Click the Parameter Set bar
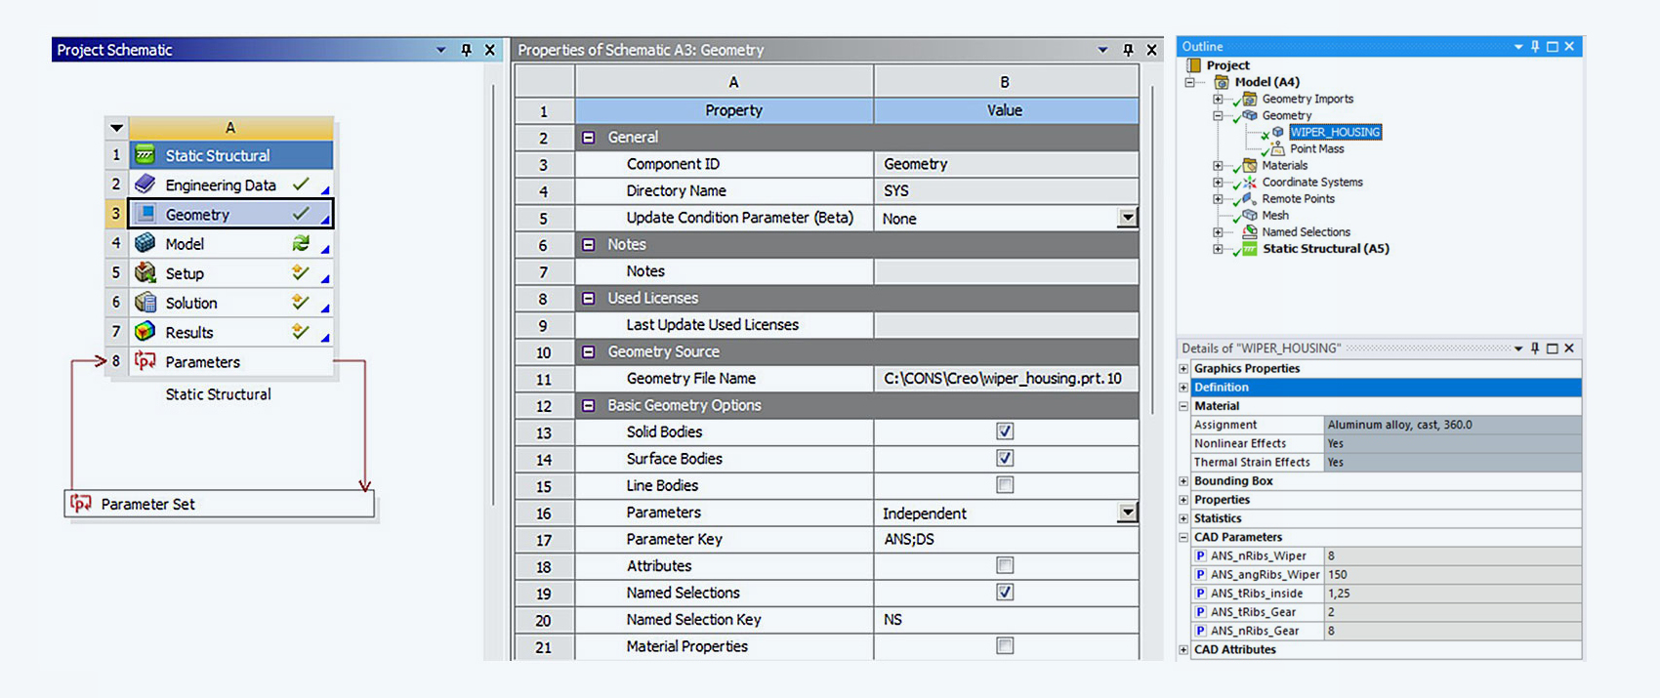The height and width of the screenshot is (698, 1660). pos(220,504)
